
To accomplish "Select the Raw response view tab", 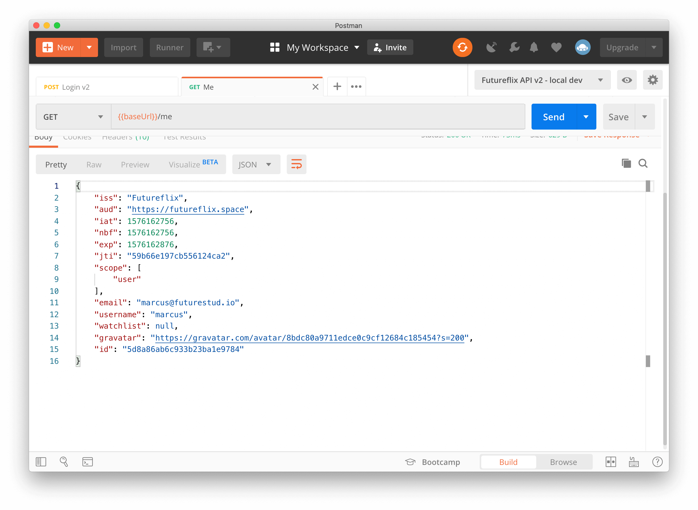I will click(x=94, y=165).
